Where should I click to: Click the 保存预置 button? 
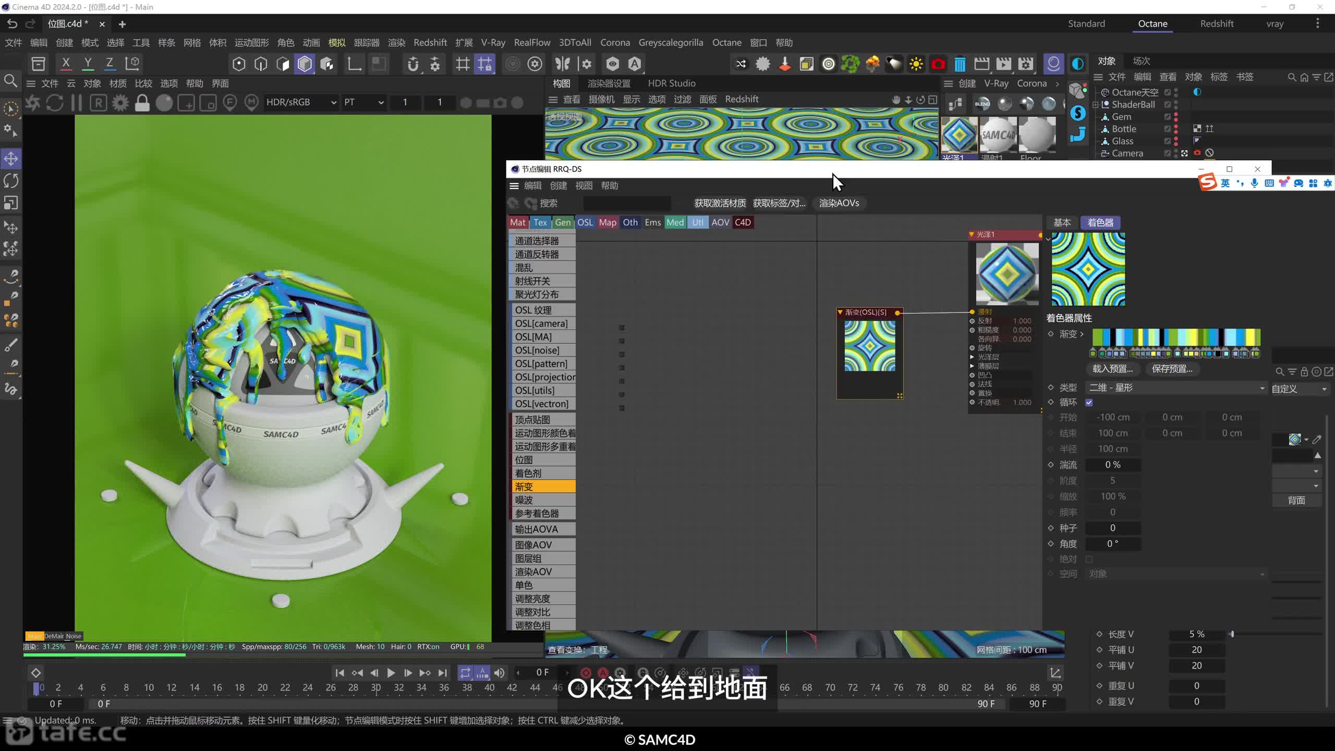[x=1172, y=369]
